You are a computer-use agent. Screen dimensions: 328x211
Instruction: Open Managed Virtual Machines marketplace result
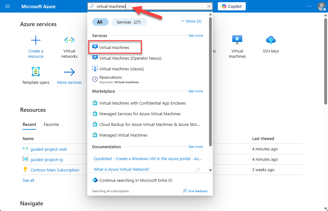pyautogui.click(x=120, y=135)
